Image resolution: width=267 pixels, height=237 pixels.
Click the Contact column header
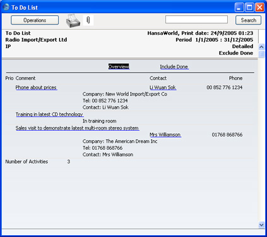(158, 78)
